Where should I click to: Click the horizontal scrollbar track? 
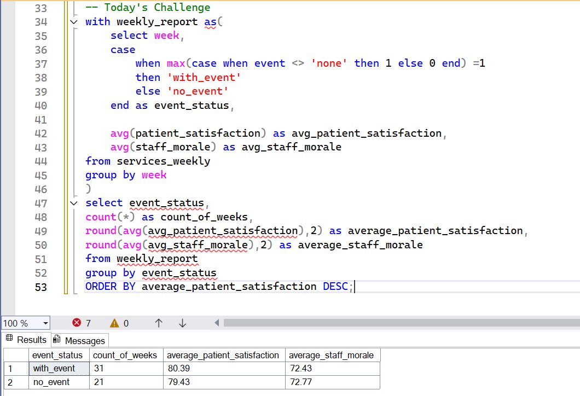tap(402, 323)
